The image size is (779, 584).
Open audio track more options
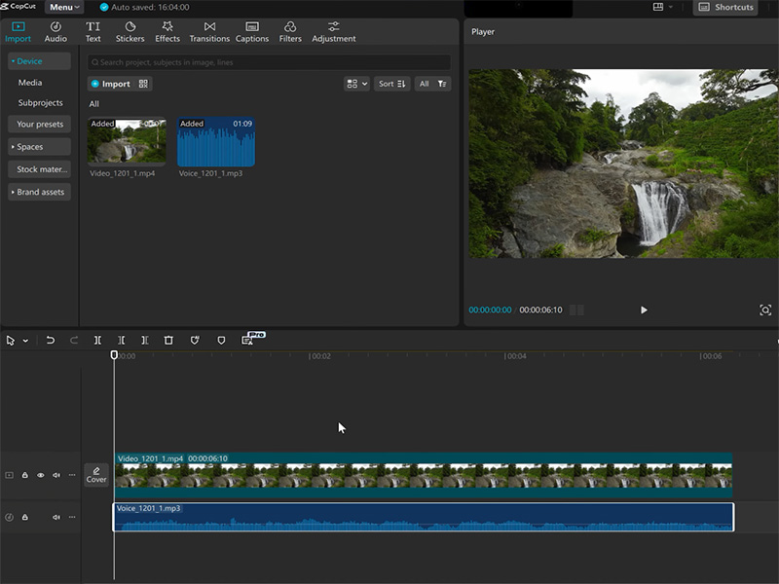coord(72,517)
